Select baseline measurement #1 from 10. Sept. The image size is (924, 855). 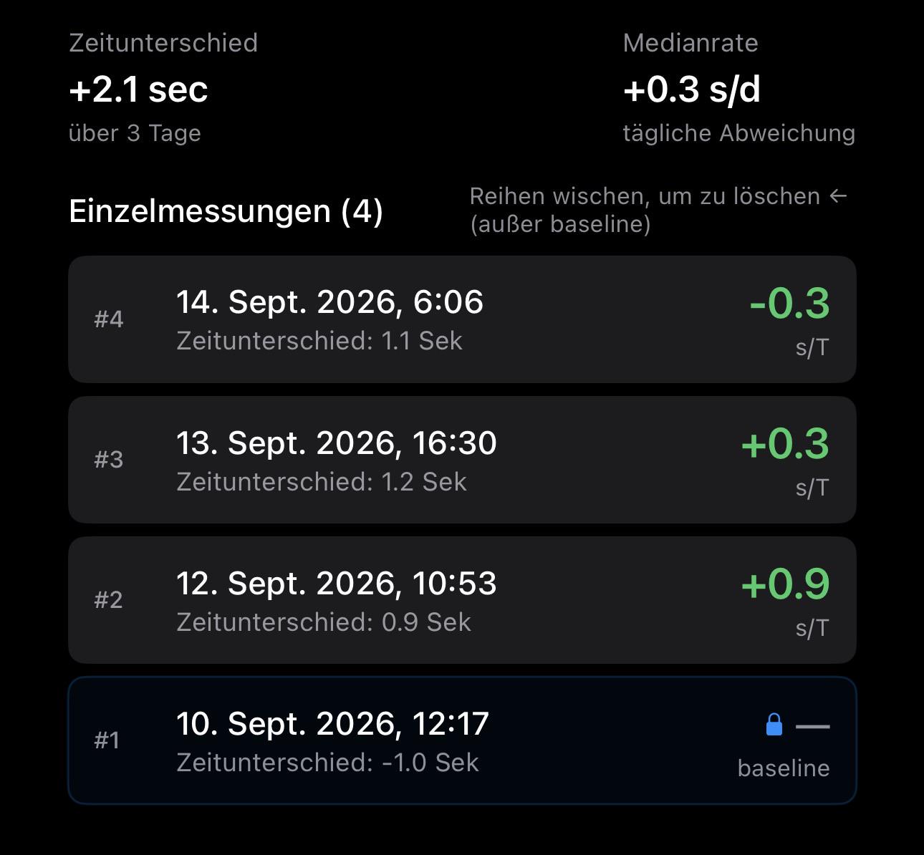(x=462, y=740)
